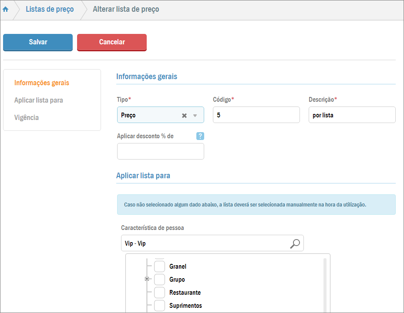Click the Código input field
The height and width of the screenshot is (313, 404).
point(256,115)
